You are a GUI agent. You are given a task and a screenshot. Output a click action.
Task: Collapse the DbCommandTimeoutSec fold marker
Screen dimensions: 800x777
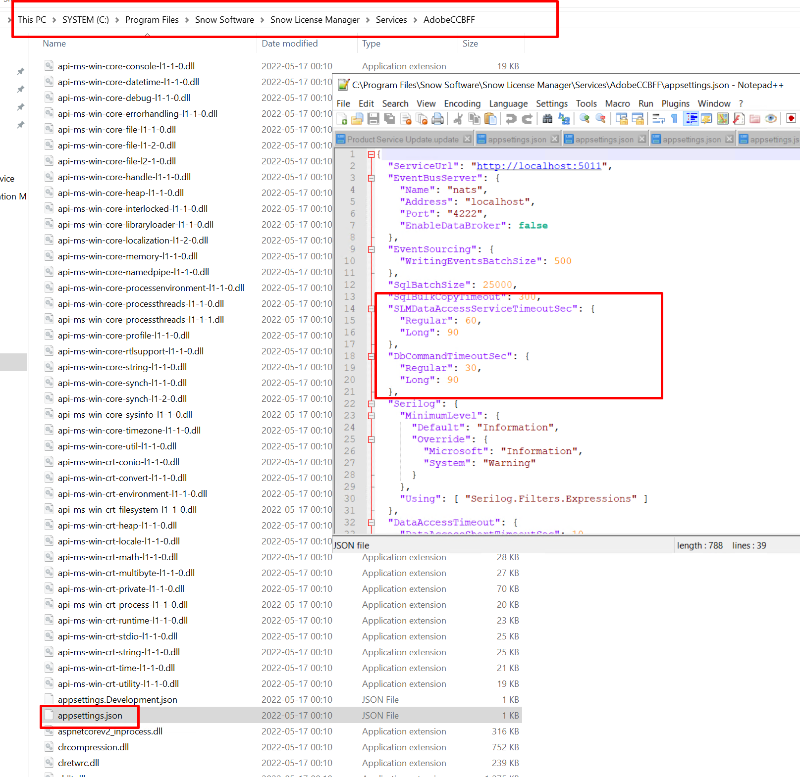(371, 356)
